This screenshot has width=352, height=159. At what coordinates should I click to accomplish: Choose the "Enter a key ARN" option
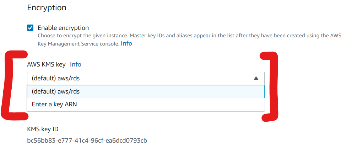click(x=54, y=105)
